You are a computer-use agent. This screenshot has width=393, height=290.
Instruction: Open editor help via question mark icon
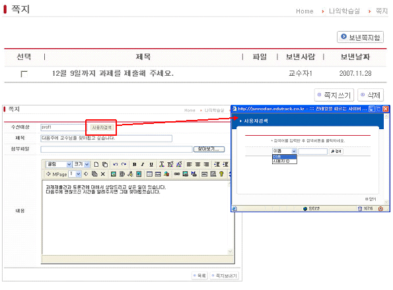point(221,174)
